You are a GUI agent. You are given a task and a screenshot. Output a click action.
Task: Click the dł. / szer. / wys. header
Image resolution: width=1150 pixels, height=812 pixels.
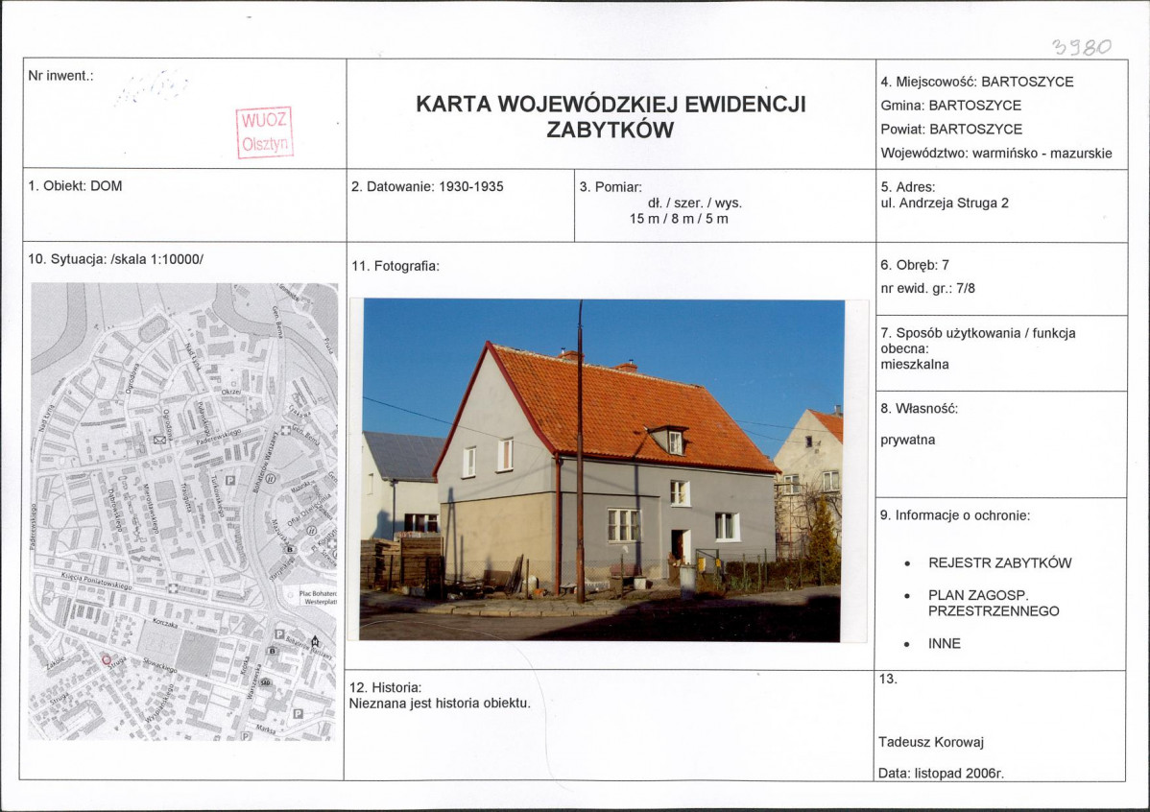695,203
